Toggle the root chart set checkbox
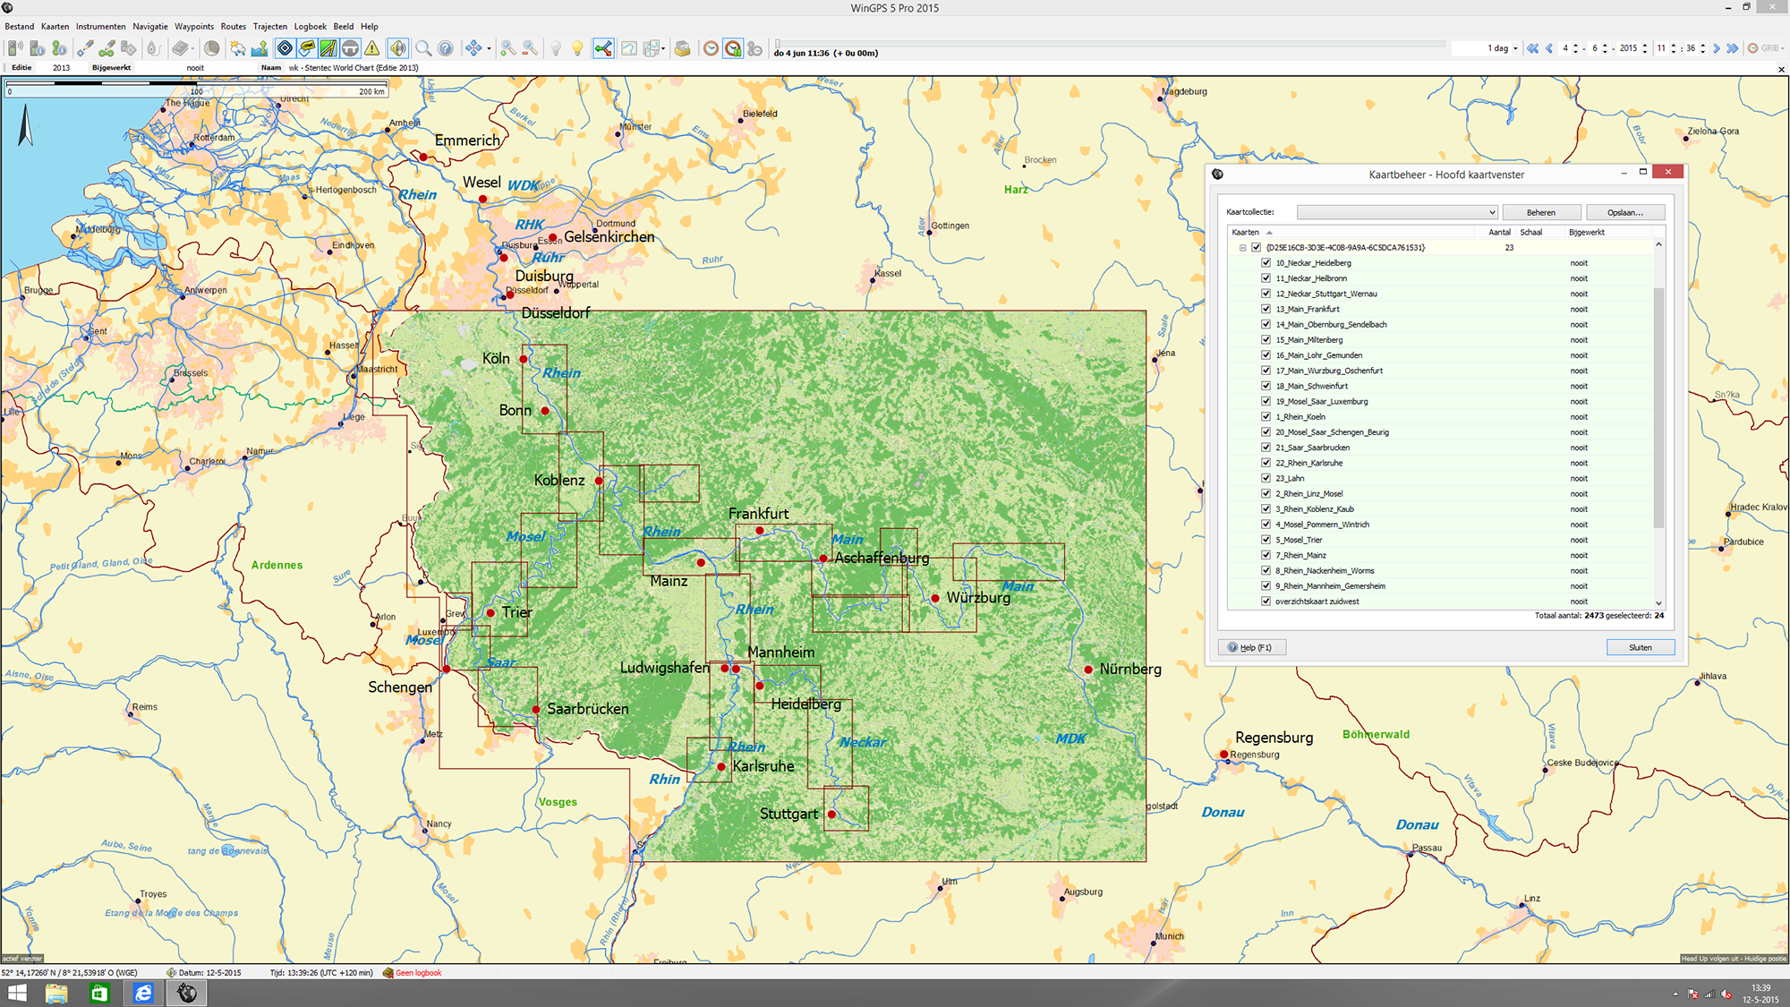Viewport: 1790px width, 1007px height. pos(1256,248)
